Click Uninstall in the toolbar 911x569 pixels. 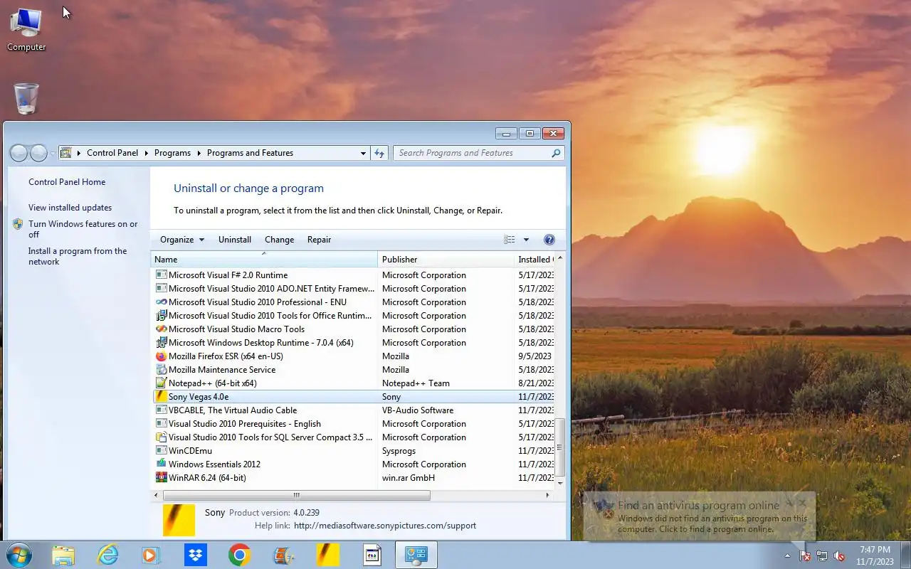coord(235,240)
